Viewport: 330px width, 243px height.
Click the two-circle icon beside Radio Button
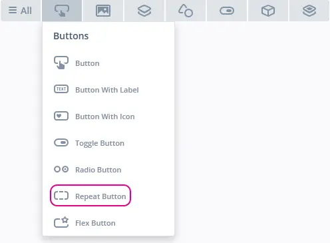pos(61,169)
